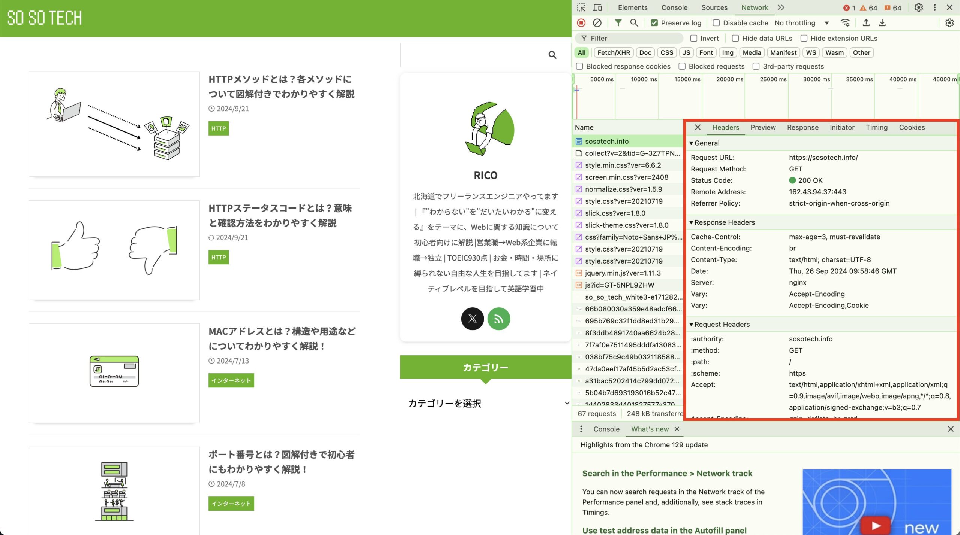This screenshot has height=535, width=960.
Task: Toggle the device toolbar icon
Action: tap(597, 7)
